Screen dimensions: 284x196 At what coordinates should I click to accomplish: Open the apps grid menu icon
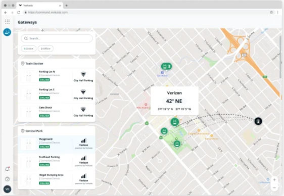click(7, 22)
